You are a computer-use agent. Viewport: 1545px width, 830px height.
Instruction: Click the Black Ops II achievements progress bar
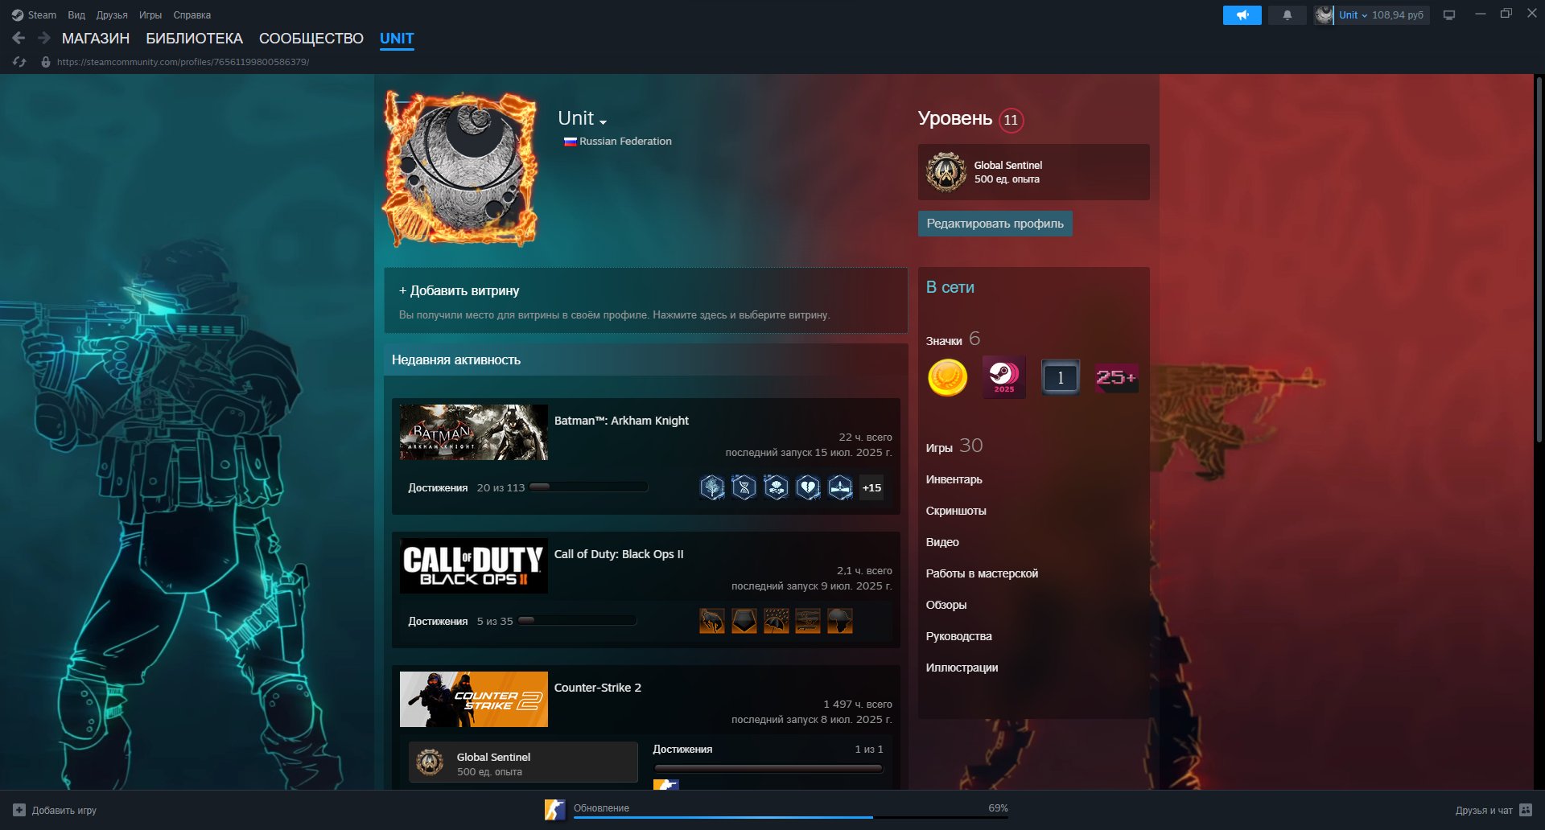point(577,621)
